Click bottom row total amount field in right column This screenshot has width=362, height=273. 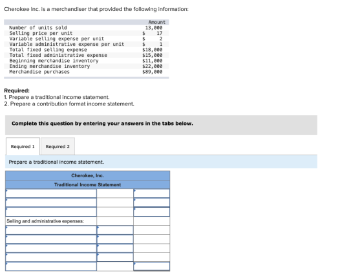(152, 266)
